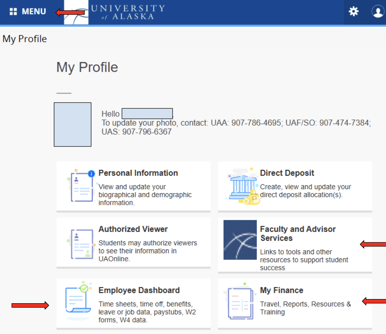Image resolution: width=386 pixels, height=334 pixels.
Task: Open the user account avatar icon
Action: pyautogui.click(x=378, y=12)
